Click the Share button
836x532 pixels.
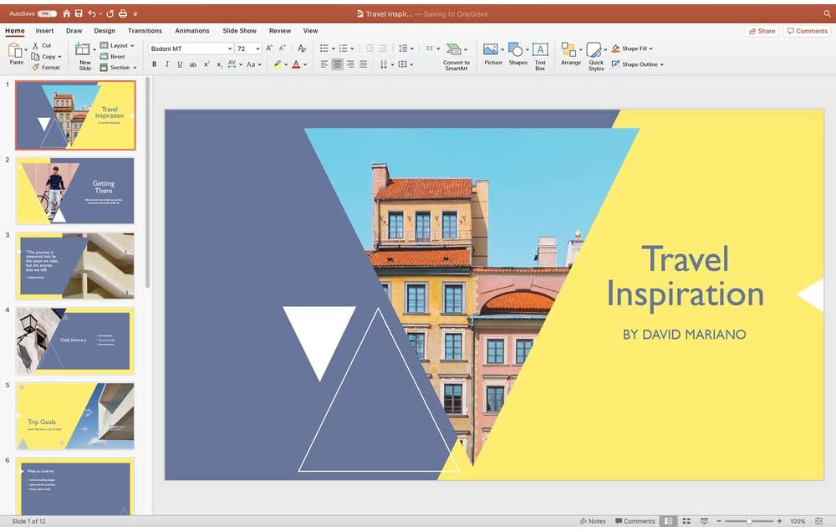762,30
